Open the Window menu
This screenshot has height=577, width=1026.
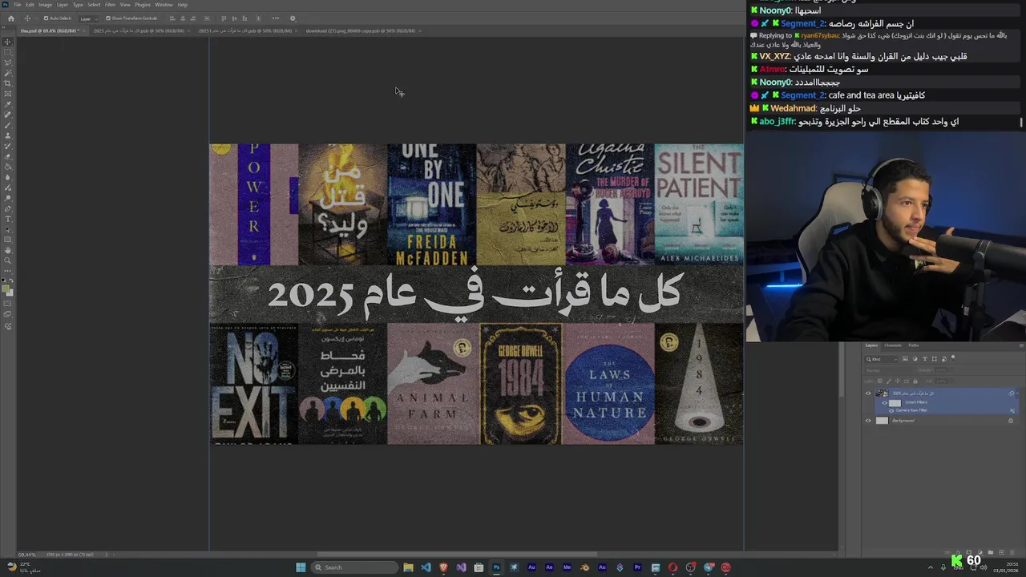pos(164,5)
